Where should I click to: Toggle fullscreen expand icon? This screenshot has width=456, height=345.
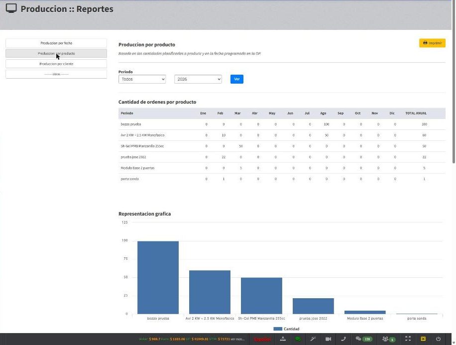[x=408, y=339]
